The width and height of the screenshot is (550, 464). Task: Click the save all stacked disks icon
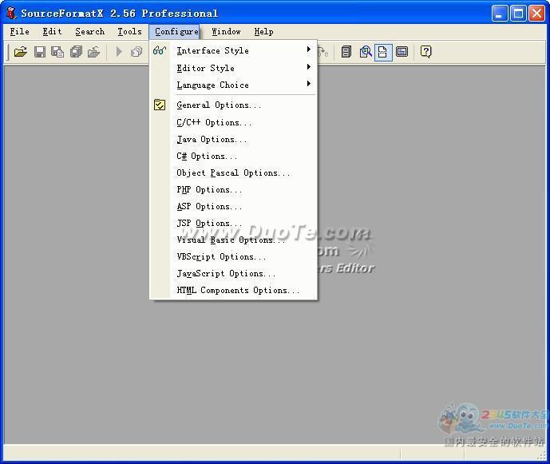pos(76,52)
